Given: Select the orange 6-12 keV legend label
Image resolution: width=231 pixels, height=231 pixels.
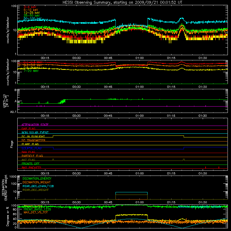Looking at the screenshot, I should click(x=31, y=10).
